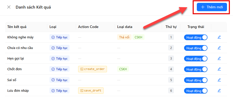The width and height of the screenshot is (233, 106).
Task: Click the CSKH tag in Chốt đơn row
Action: tap(123, 69)
